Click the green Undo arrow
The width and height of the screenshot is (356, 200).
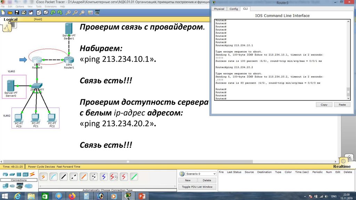53,13
